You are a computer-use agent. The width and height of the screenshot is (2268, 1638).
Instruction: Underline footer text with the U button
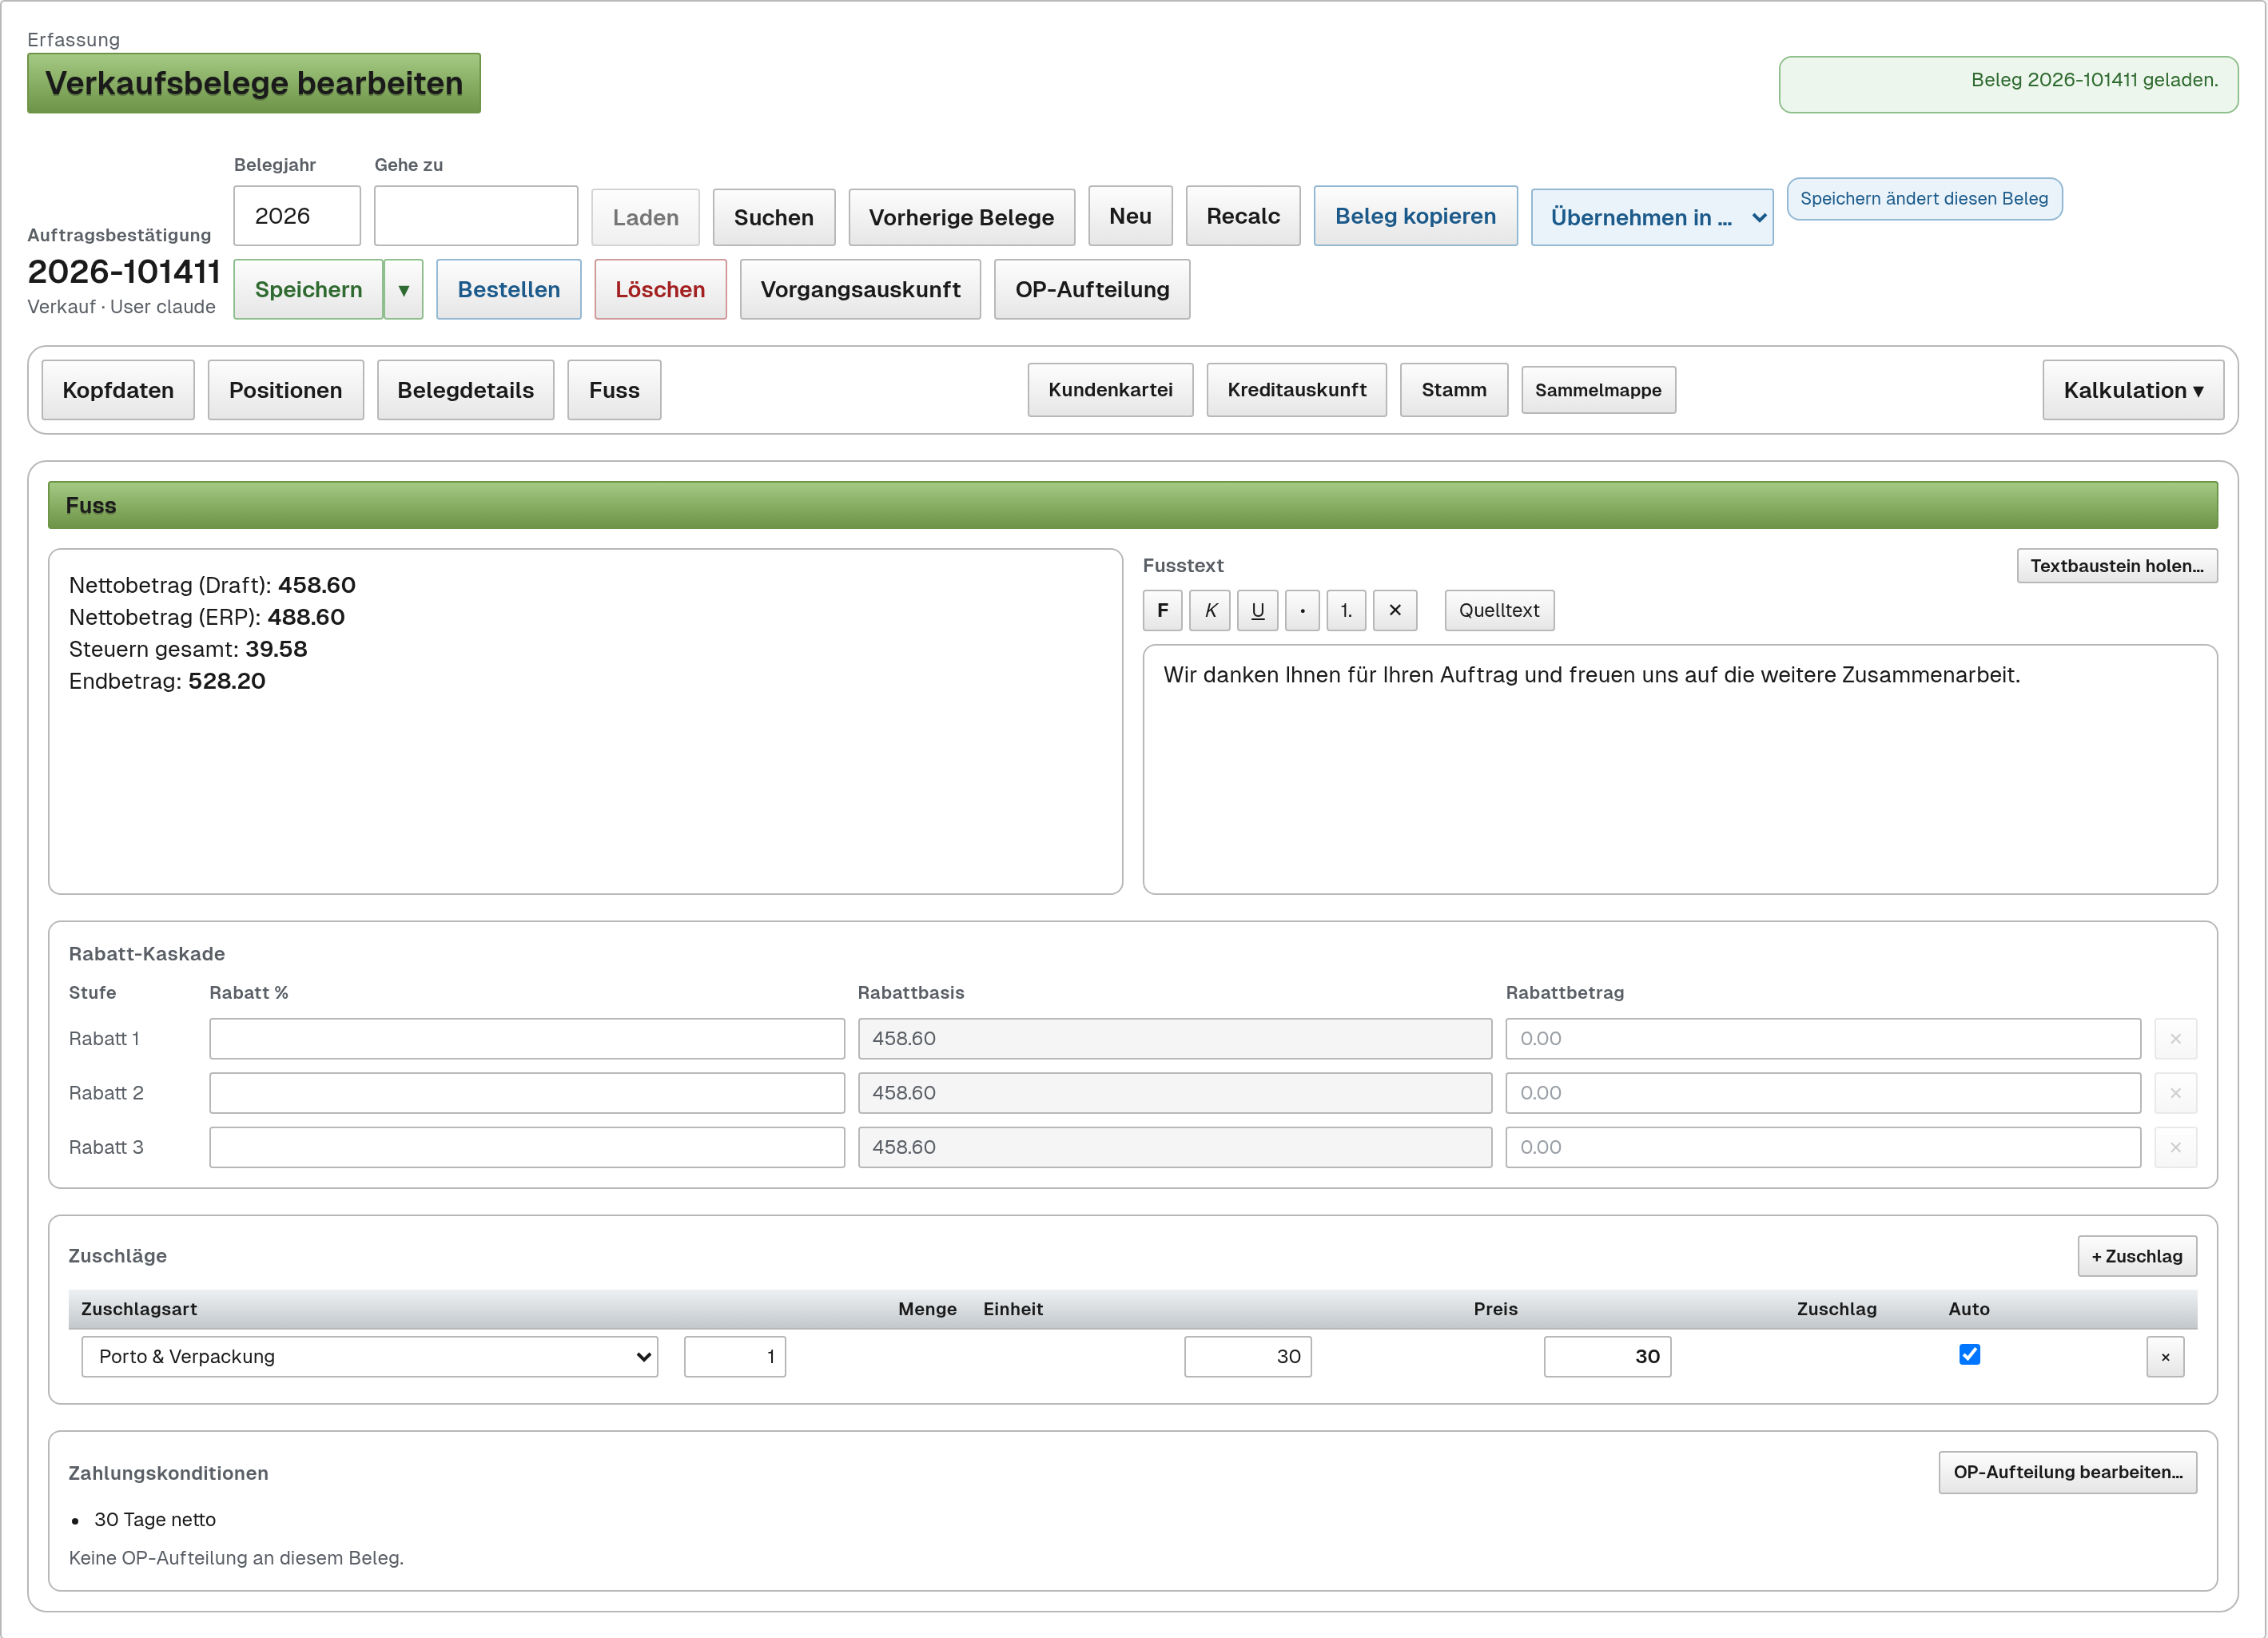pos(1258,610)
